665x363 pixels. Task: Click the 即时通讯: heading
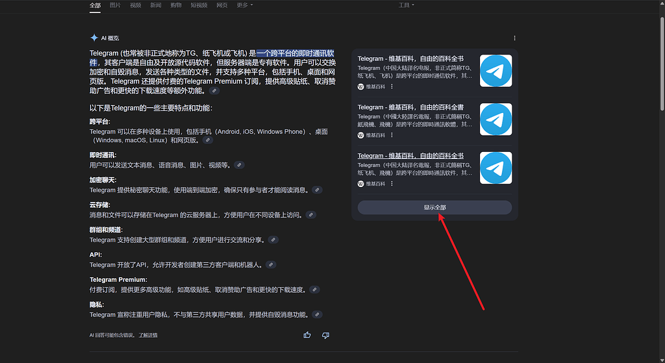[103, 155]
